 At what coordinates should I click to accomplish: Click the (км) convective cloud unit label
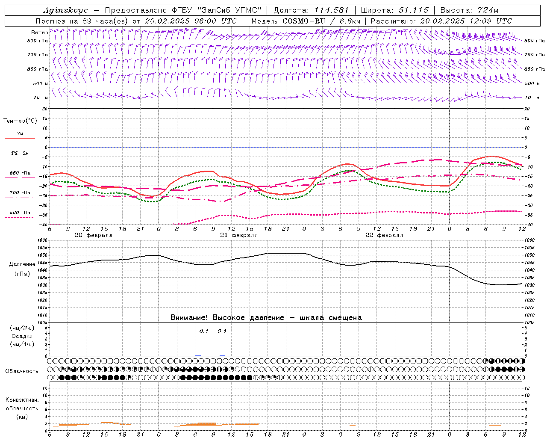point(22,417)
